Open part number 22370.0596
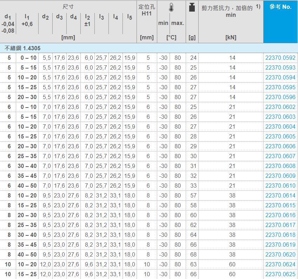 click(280, 97)
